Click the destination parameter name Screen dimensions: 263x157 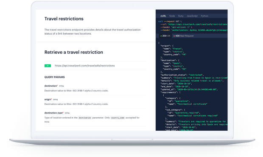[x=50, y=86]
